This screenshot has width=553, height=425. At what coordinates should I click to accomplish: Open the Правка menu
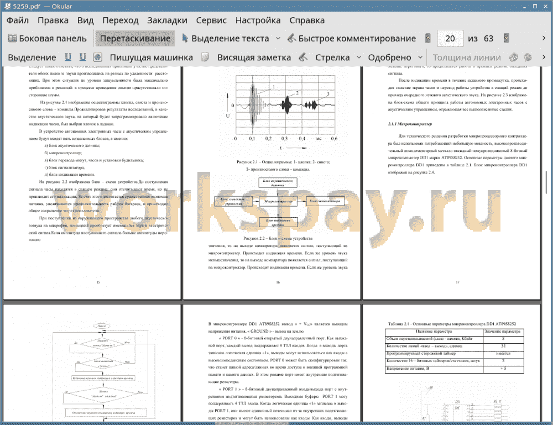click(x=53, y=20)
